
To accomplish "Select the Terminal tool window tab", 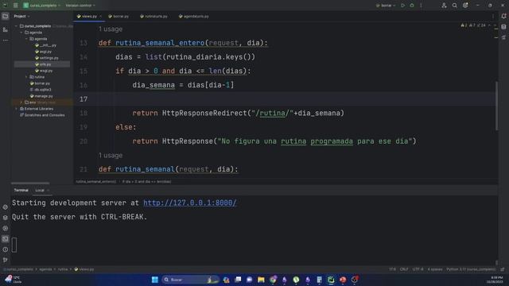I will (21, 191).
